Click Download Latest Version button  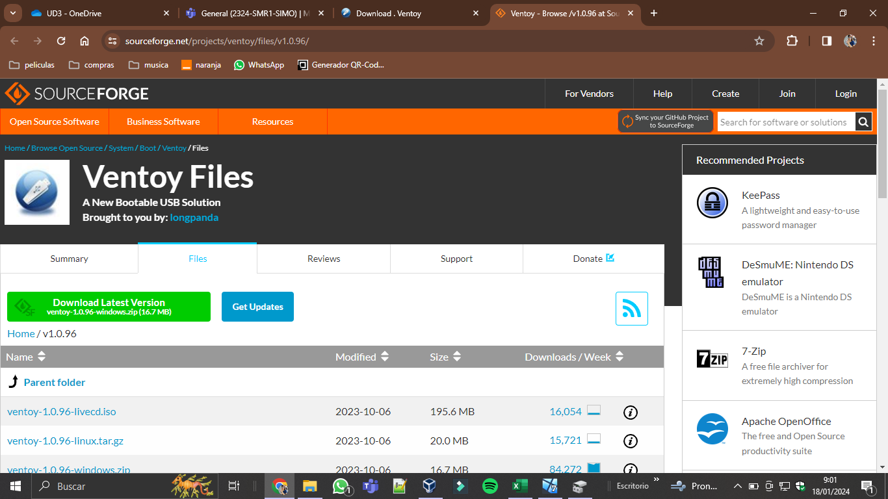click(109, 307)
